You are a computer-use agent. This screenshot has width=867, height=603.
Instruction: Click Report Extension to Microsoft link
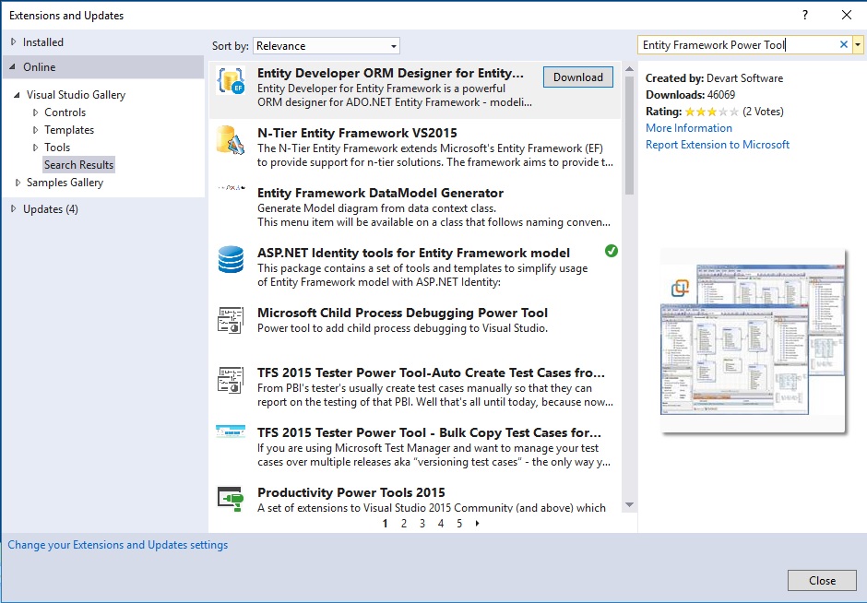(x=718, y=144)
